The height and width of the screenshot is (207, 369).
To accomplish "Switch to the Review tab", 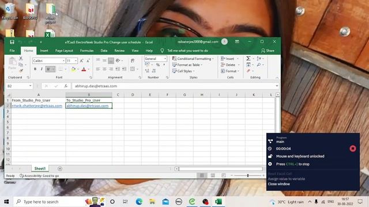I will 119,51.
